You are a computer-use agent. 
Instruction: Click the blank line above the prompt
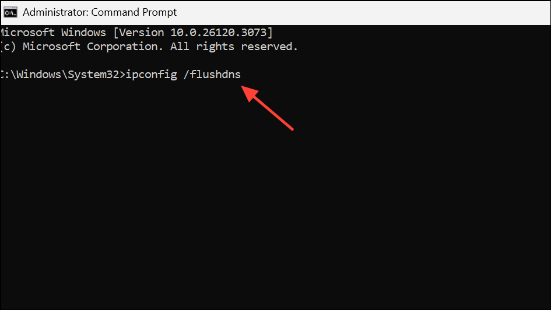[x=275, y=61]
